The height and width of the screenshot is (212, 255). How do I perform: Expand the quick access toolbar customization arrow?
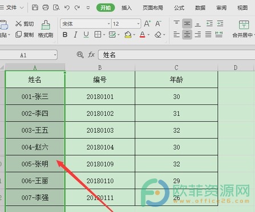[88, 8]
